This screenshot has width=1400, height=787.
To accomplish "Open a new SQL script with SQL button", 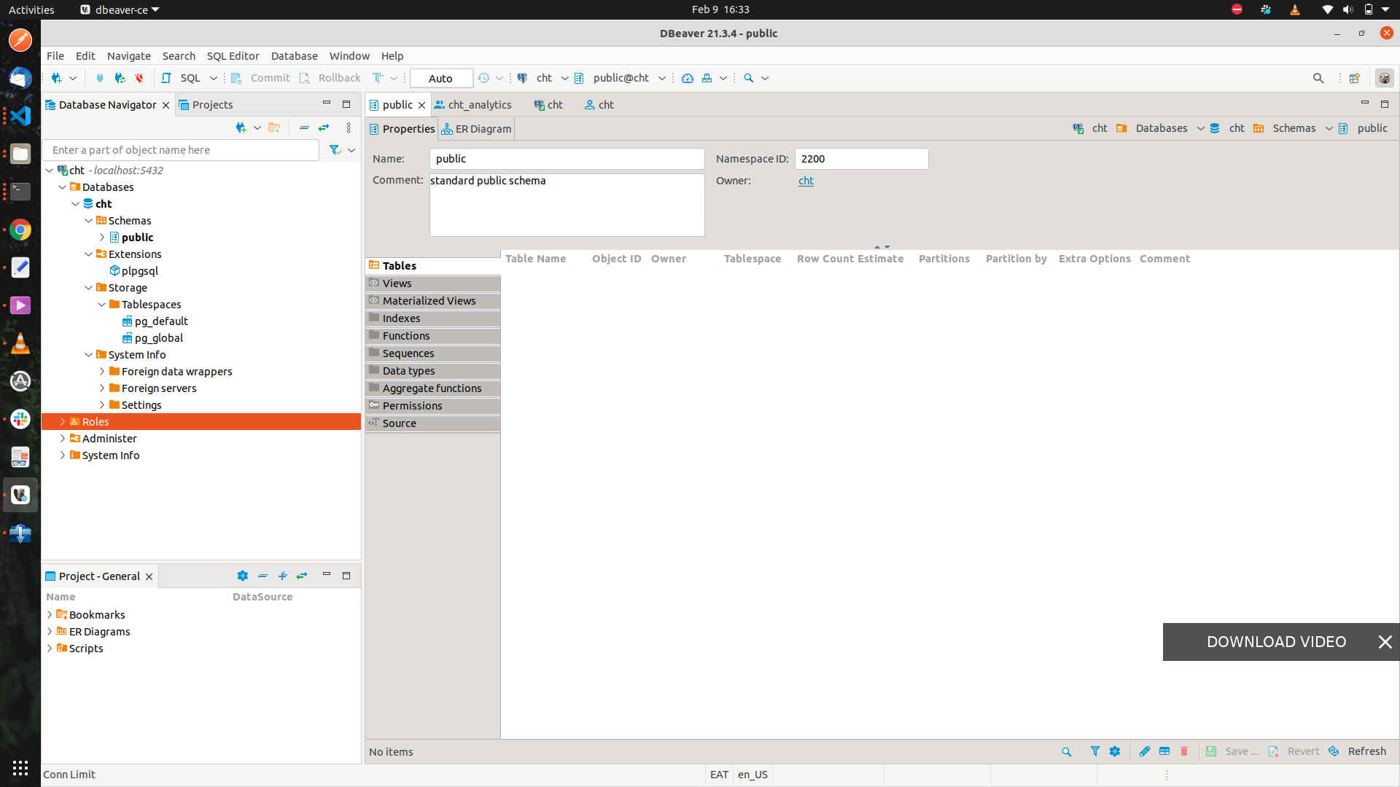I will (x=181, y=78).
